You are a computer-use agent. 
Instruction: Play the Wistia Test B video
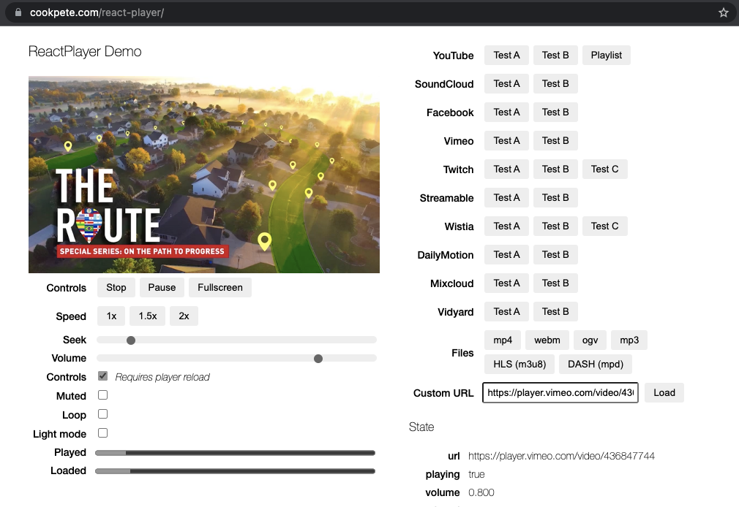pyautogui.click(x=555, y=226)
